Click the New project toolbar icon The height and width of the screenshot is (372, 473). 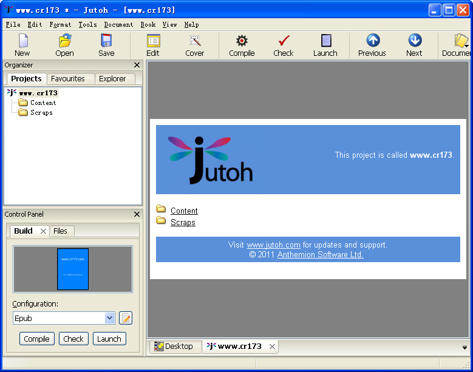pyautogui.click(x=23, y=41)
